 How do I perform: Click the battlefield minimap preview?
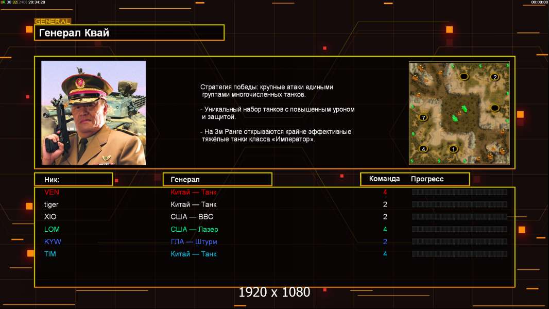tap(459, 113)
